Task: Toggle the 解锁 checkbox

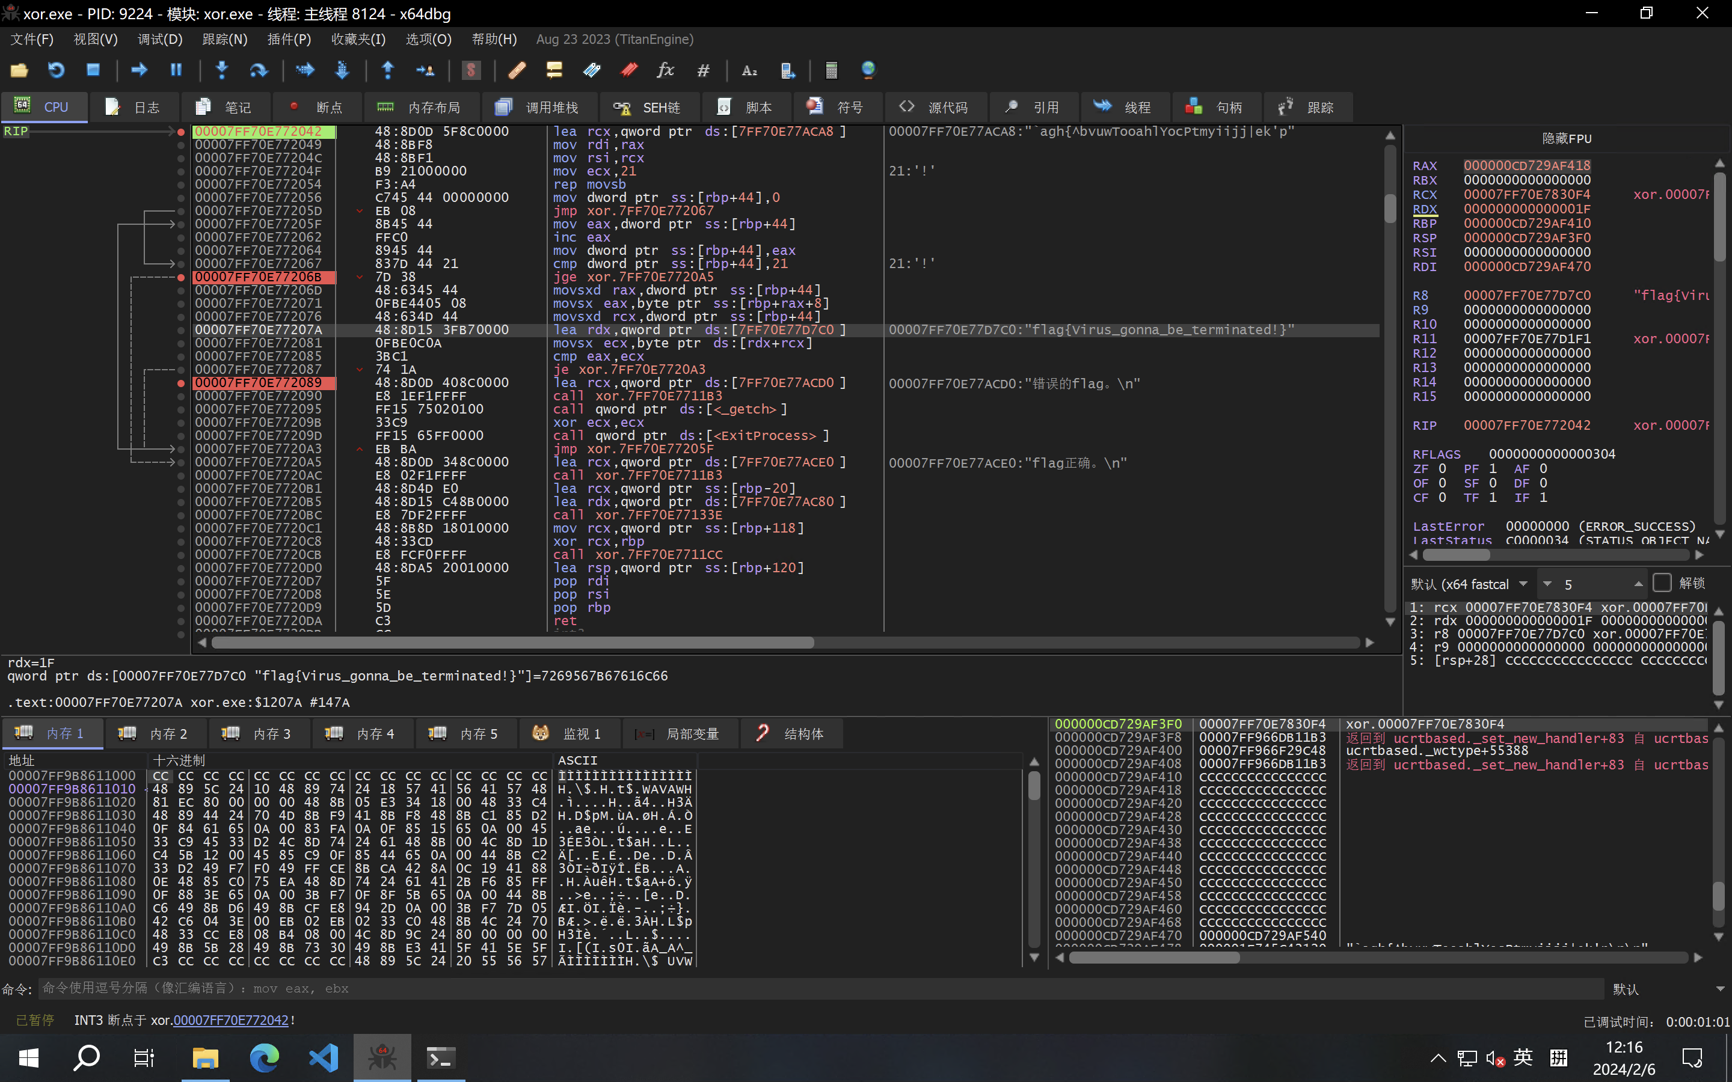Action: [1662, 583]
